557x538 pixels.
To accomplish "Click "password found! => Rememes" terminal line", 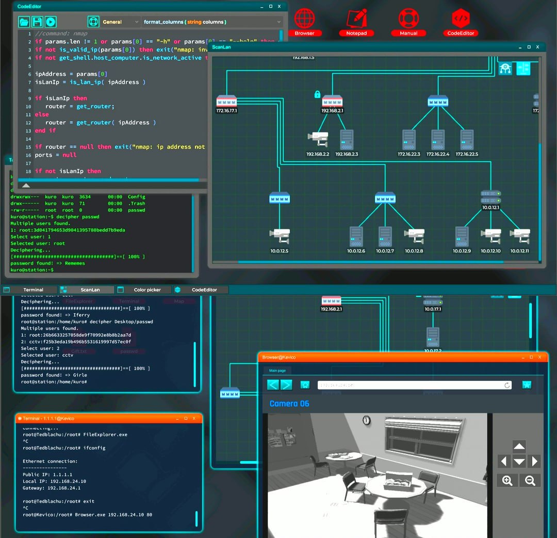I will (x=47, y=263).
